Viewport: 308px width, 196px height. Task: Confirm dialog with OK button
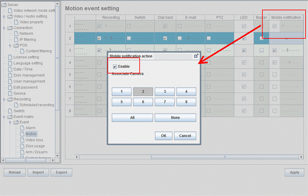[x=164, y=136]
